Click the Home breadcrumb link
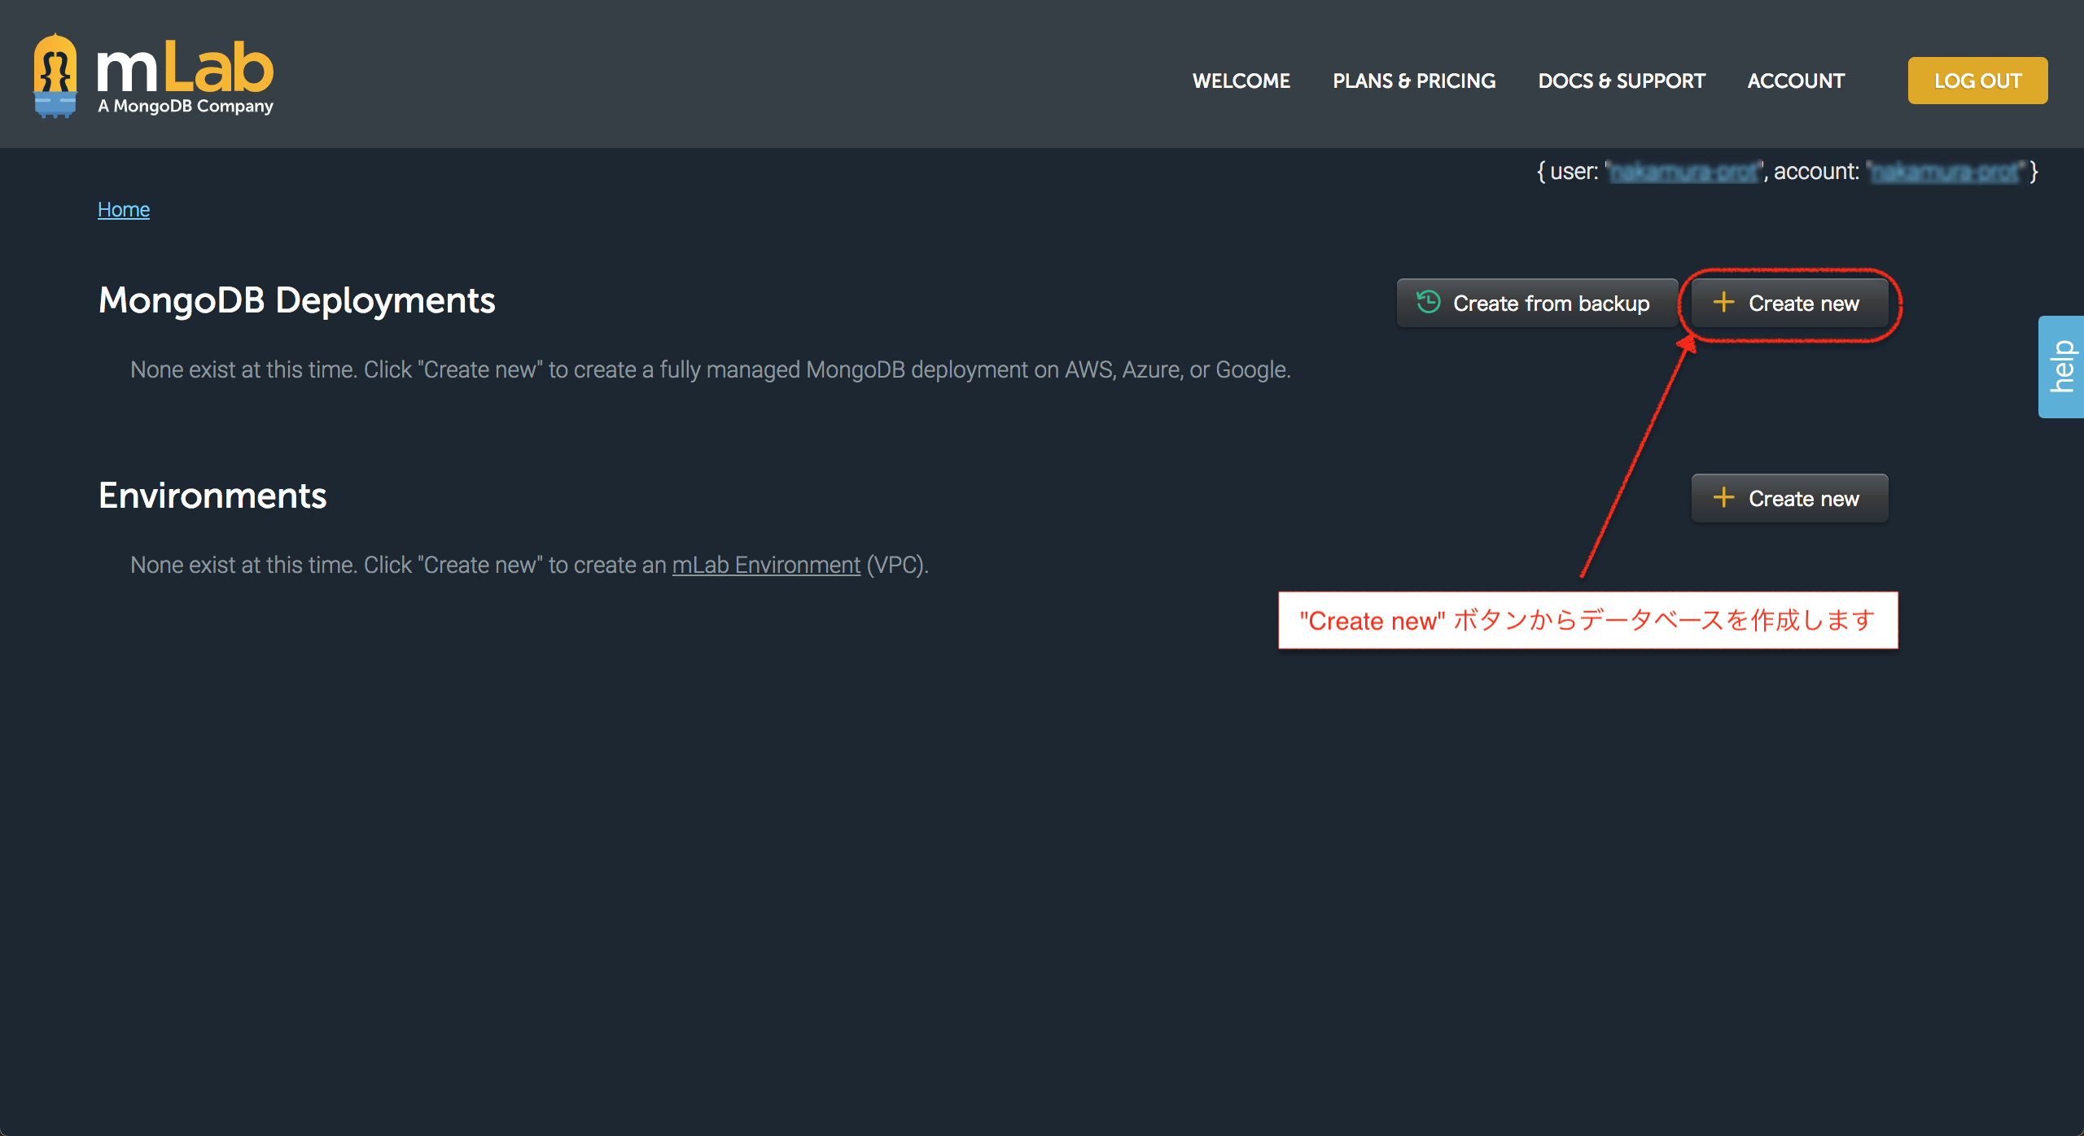Image resolution: width=2084 pixels, height=1136 pixels. (122, 208)
